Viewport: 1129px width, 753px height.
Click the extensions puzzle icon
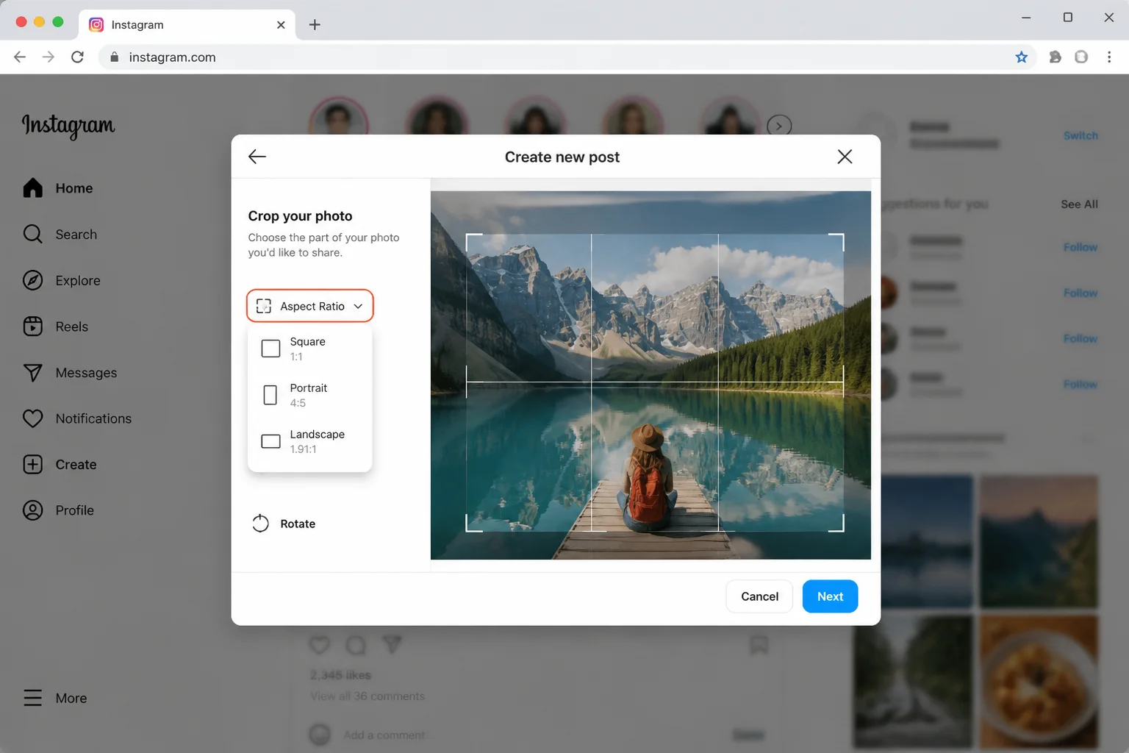point(1055,57)
